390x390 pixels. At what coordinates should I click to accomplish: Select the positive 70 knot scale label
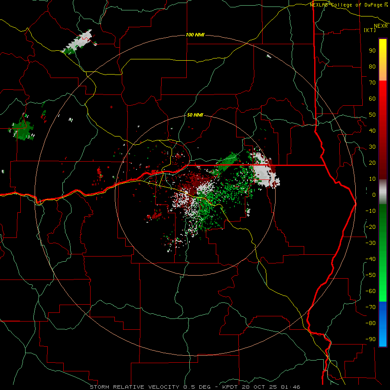[x=372, y=83]
